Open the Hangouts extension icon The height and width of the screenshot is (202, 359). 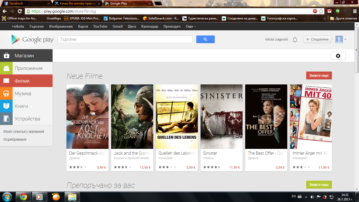[338, 11]
